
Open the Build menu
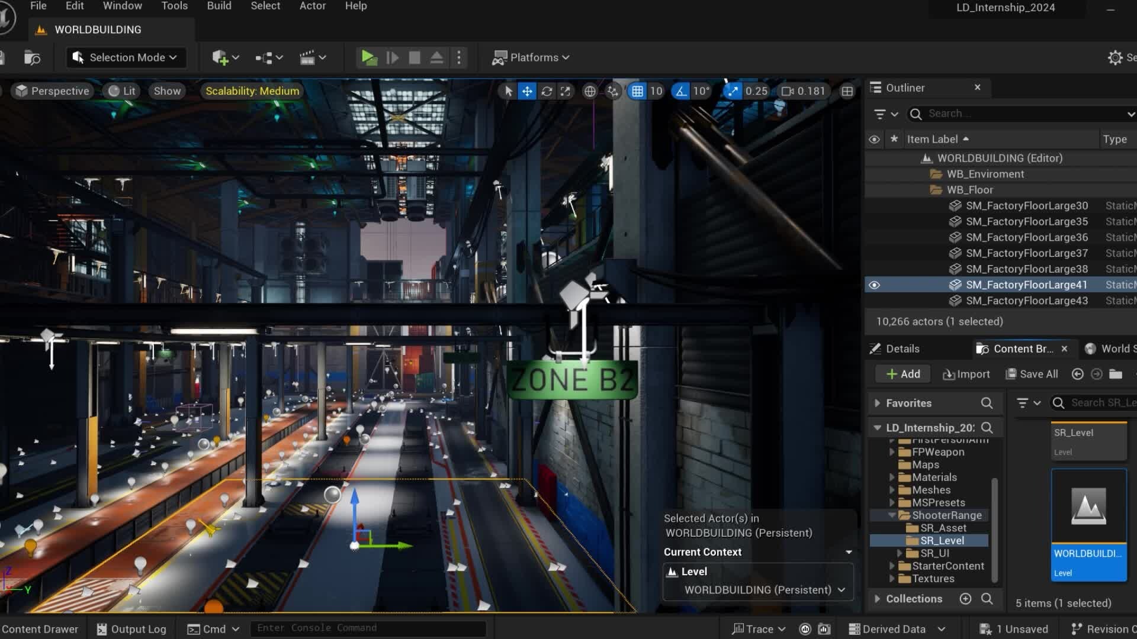pos(219,6)
